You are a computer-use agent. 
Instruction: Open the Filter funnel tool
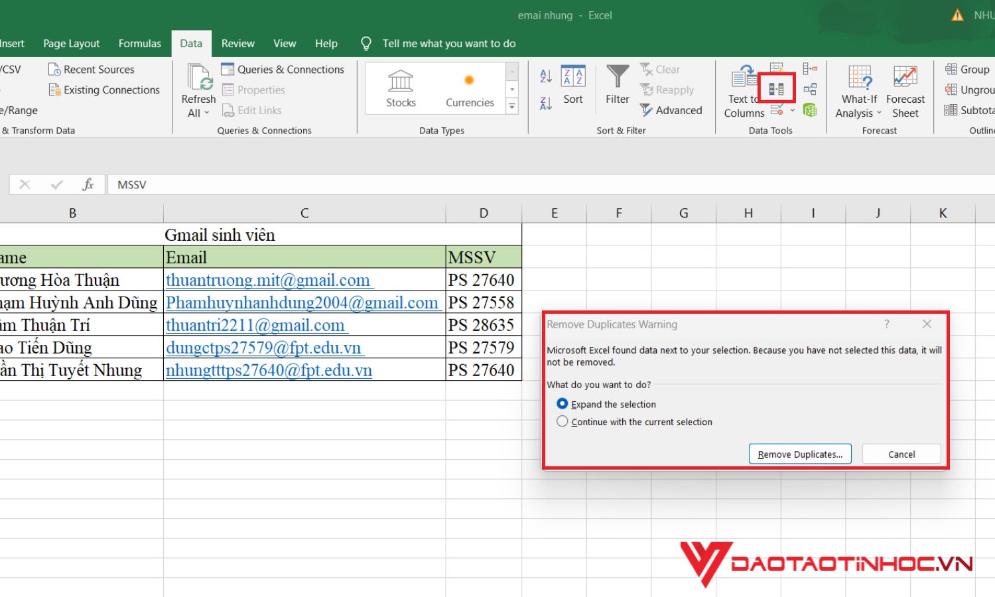[617, 85]
